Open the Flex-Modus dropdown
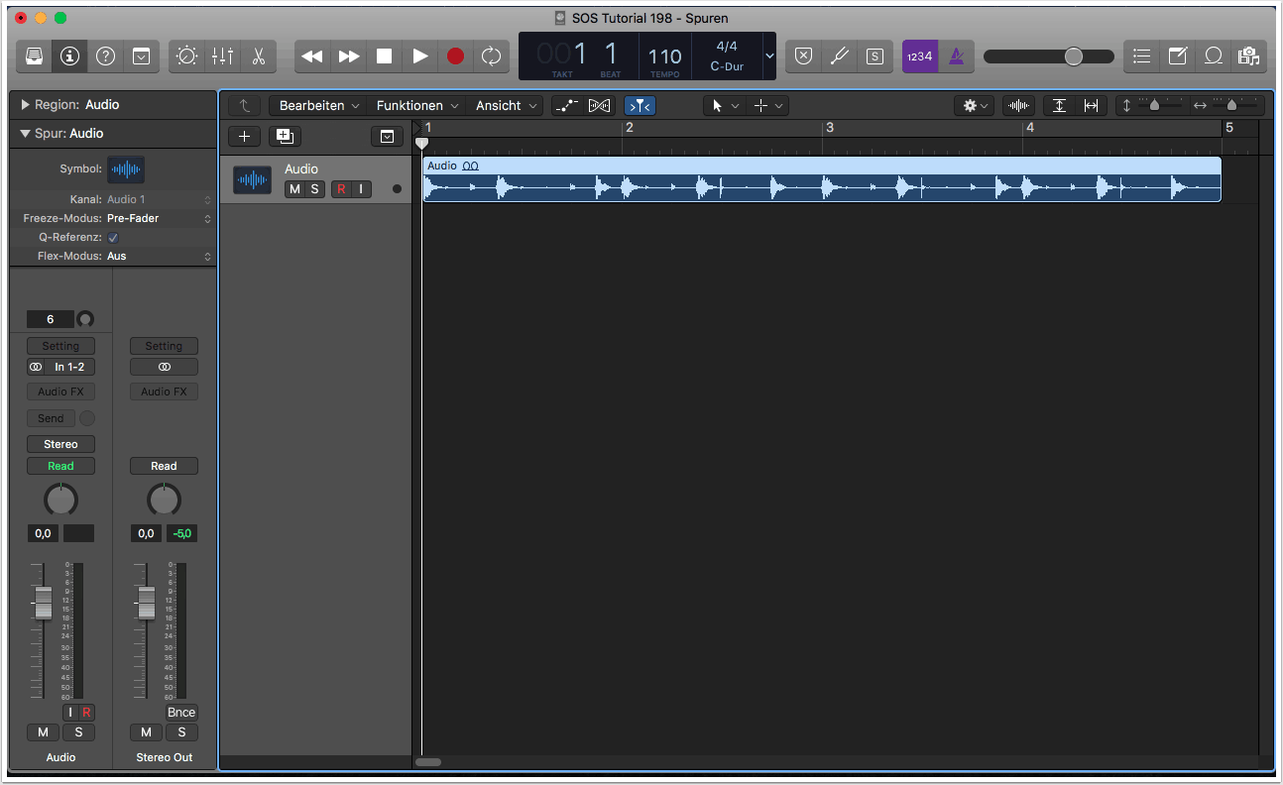The image size is (1283, 785). (x=159, y=256)
